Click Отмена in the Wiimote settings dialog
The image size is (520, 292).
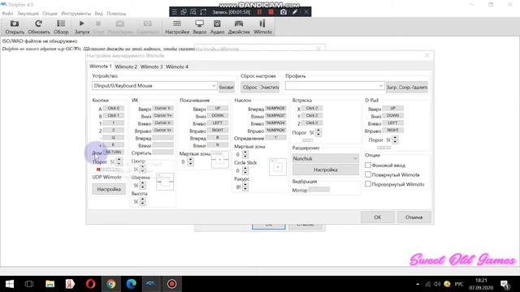(x=414, y=217)
